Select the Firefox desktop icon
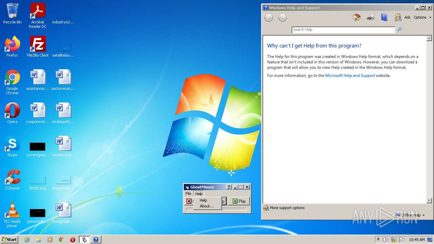 pos(12,47)
